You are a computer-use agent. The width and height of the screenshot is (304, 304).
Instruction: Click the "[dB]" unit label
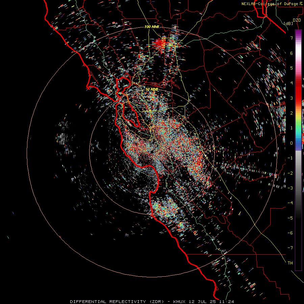(288, 23)
